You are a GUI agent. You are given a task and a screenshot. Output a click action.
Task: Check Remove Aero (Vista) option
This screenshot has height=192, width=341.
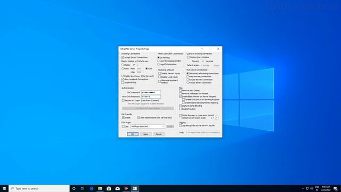(180, 90)
